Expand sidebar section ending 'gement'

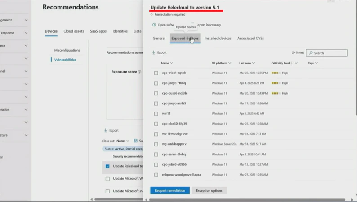click(x=26, y=20)
